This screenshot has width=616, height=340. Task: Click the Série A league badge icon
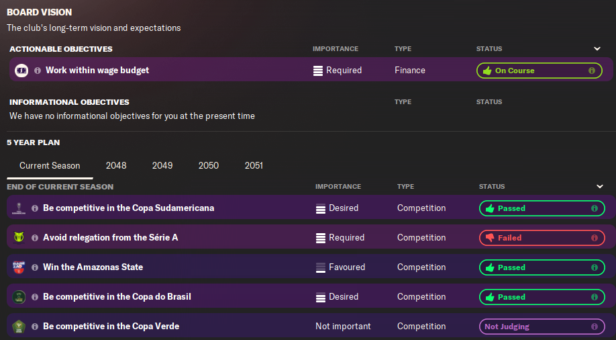pyautogui.click(x=19, y=237)
